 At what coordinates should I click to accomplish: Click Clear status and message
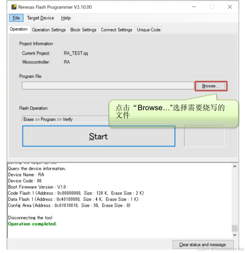(x=203, y=244)
